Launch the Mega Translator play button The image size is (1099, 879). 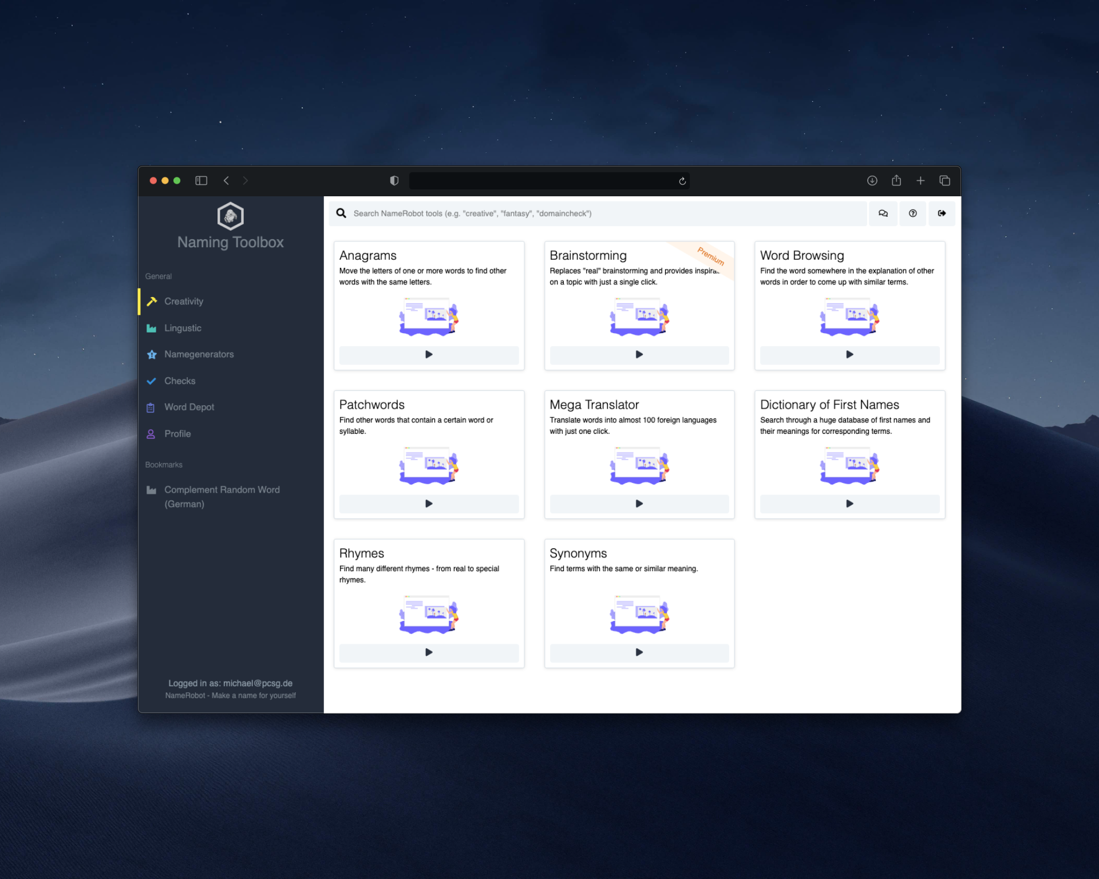pyautogui.click(x=639, y=504)
